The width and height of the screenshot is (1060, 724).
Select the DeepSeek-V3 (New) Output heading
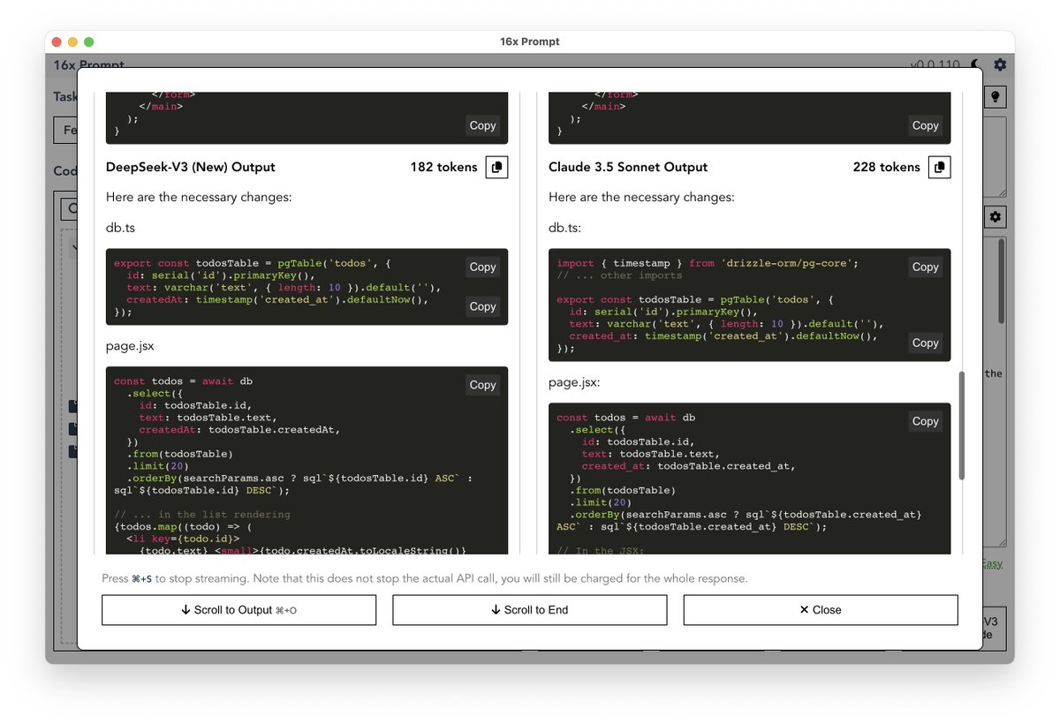[191, 167]
